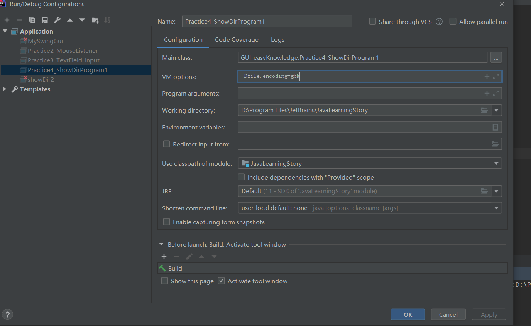Add a new run configuration
This screenshot has width=531, height=326.
(7, 20)
